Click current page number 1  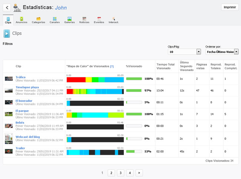(102, 173)
